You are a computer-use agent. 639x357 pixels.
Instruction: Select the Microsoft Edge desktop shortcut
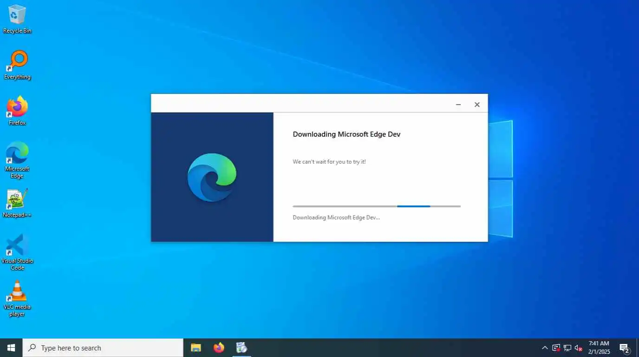[17, 160]
